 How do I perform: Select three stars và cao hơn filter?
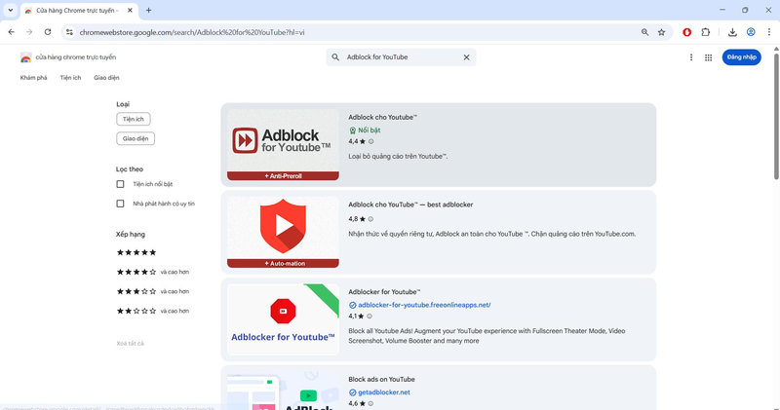click(x=153, y=291)
